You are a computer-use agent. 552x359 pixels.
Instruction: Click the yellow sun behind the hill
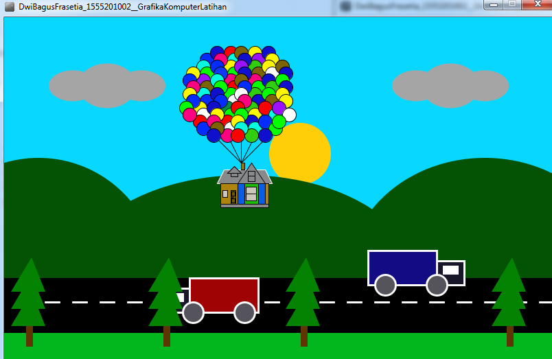tap(300, 153)
